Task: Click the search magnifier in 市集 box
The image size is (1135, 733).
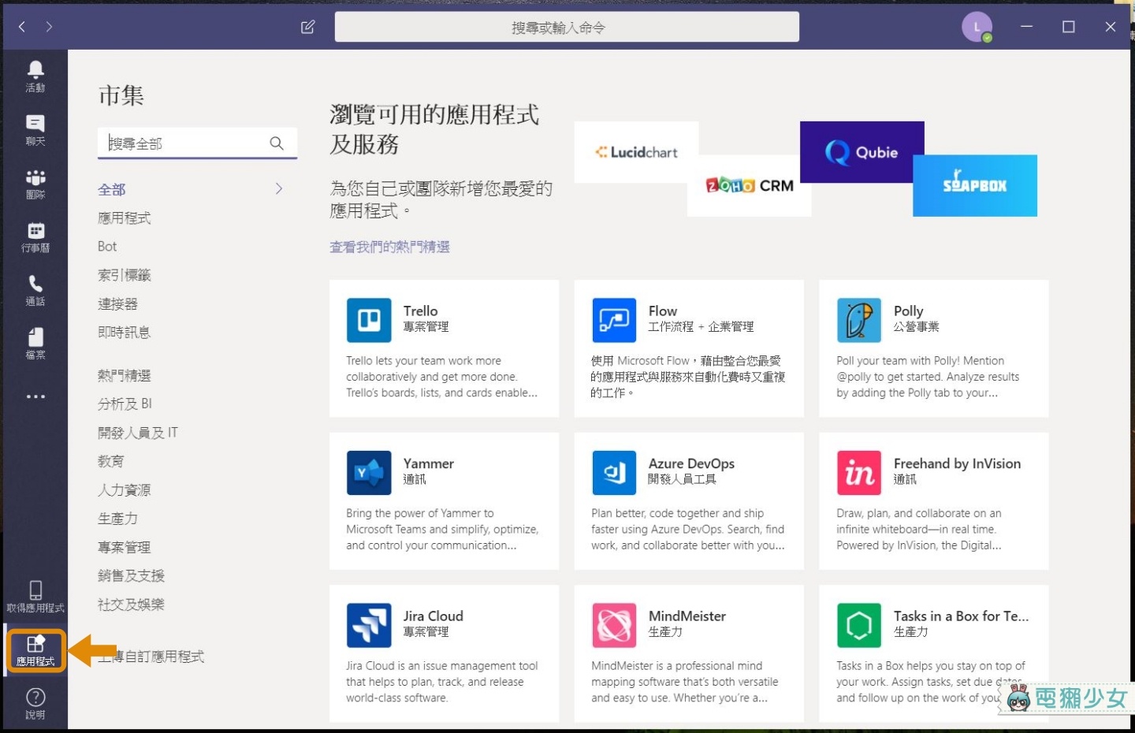Action: pyautogui.click(x=277, y=143)
